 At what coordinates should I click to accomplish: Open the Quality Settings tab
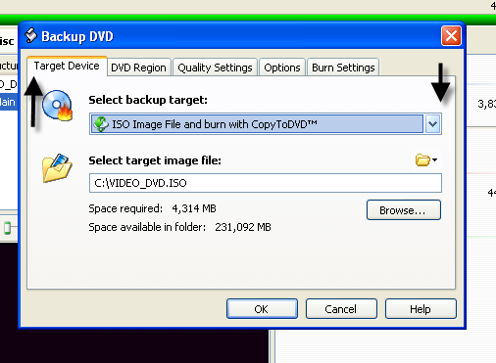[x=215, y=68]
